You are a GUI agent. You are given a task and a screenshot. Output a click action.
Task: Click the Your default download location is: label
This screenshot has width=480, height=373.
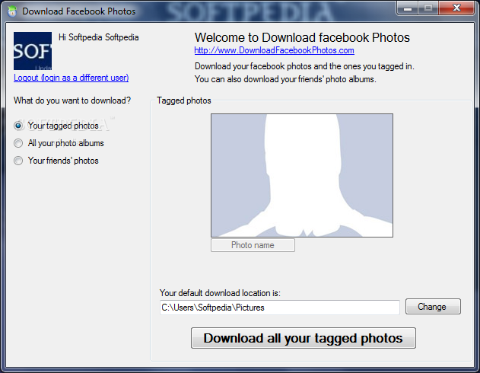click(x=220, y=293)
